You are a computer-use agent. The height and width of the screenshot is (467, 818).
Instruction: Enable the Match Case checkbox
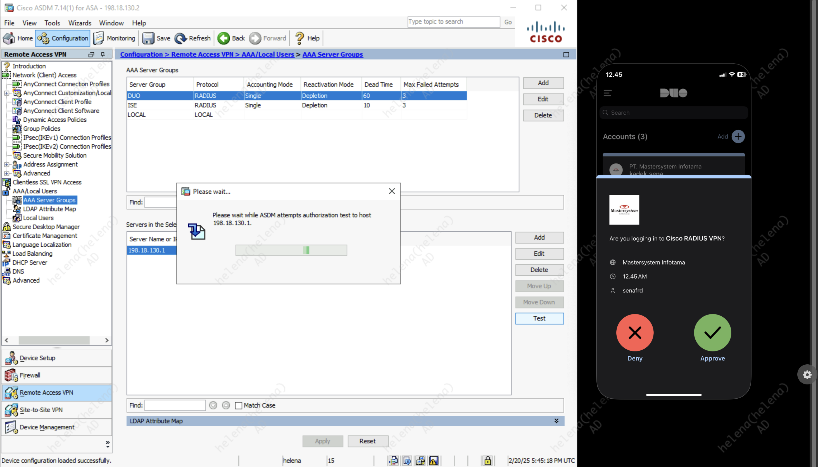239,405
